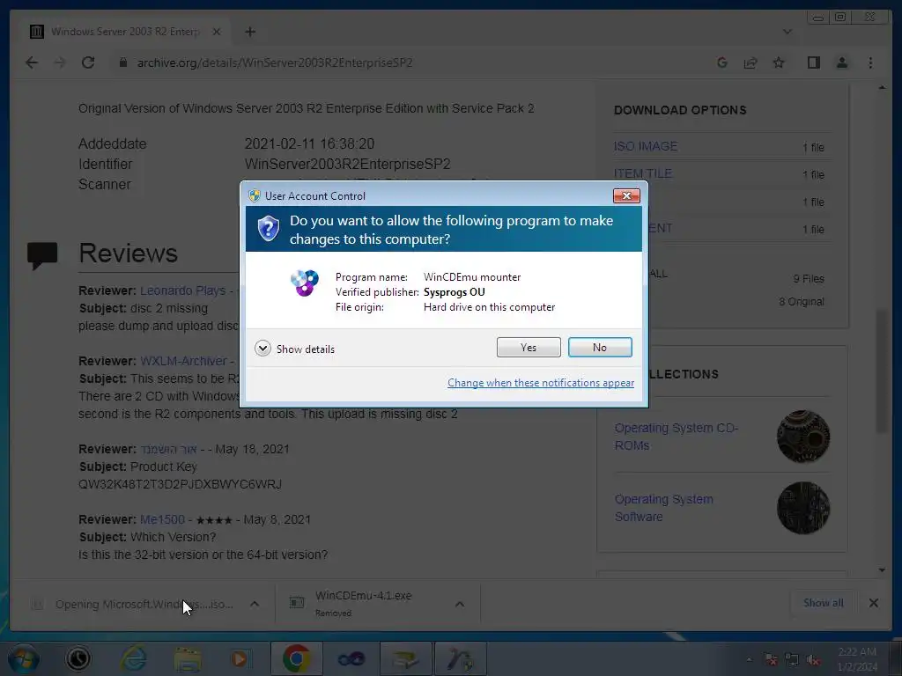
Task: Click the Reviews speech bubble icon
Action: pyautogui.click(x=42, y=255)
